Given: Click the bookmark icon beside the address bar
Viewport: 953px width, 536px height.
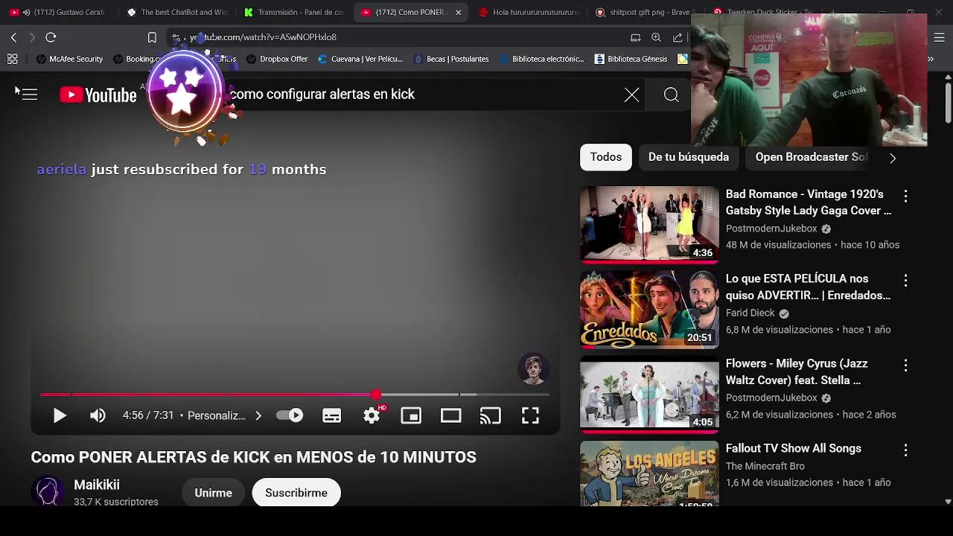Looking at the screenshot, I should pos(152,37).
